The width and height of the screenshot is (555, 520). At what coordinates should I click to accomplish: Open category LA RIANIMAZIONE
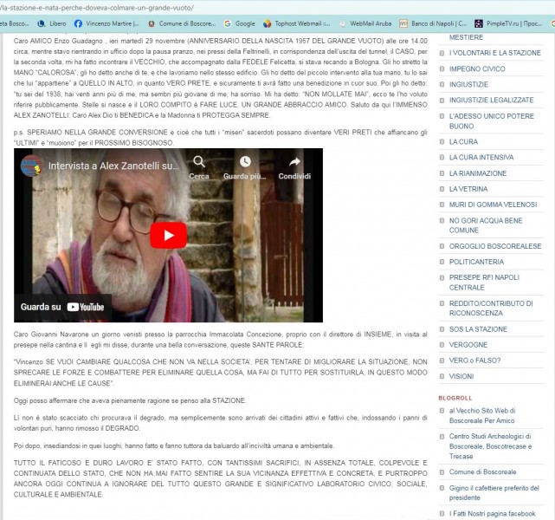(x=477, y=173)
